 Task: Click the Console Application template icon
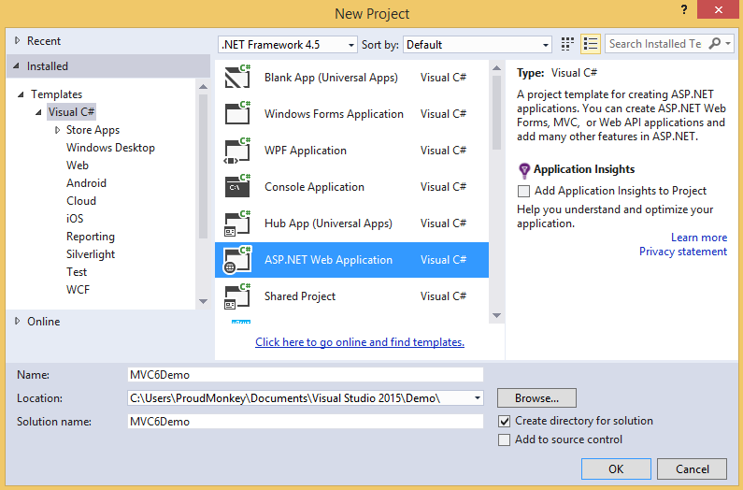tap(237, 186)
